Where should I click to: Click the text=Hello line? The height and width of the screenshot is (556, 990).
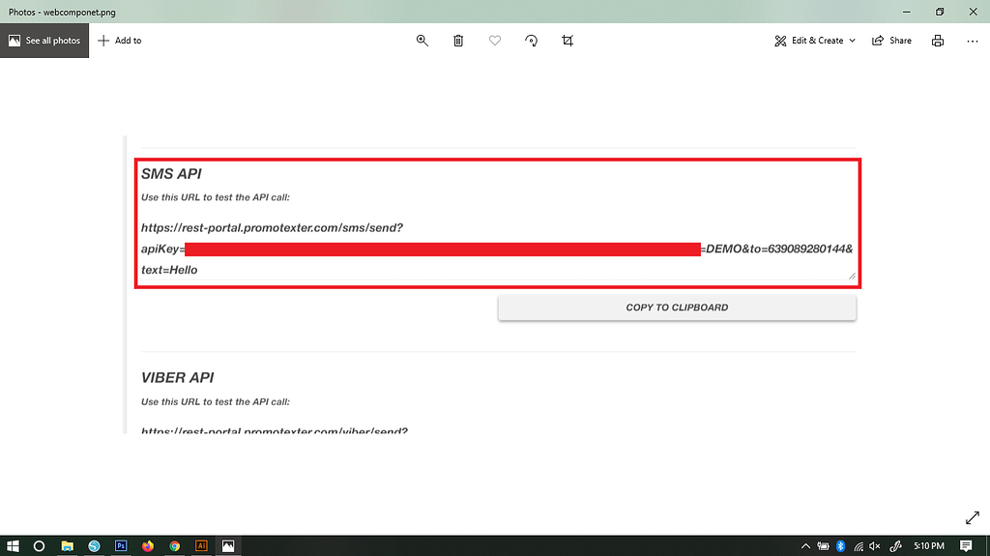[169, 270]
